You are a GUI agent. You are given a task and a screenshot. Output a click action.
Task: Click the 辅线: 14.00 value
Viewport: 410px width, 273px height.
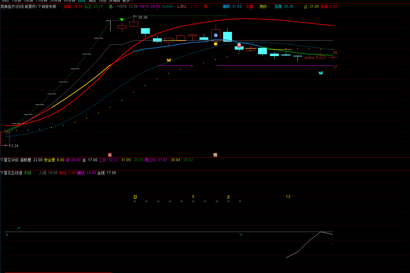(x=86, y=173)
